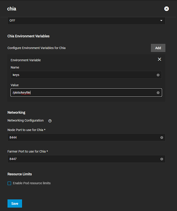This screenshot has width=177, height=211.
Task: Close the chia configuration dialog
Action: 166,9
